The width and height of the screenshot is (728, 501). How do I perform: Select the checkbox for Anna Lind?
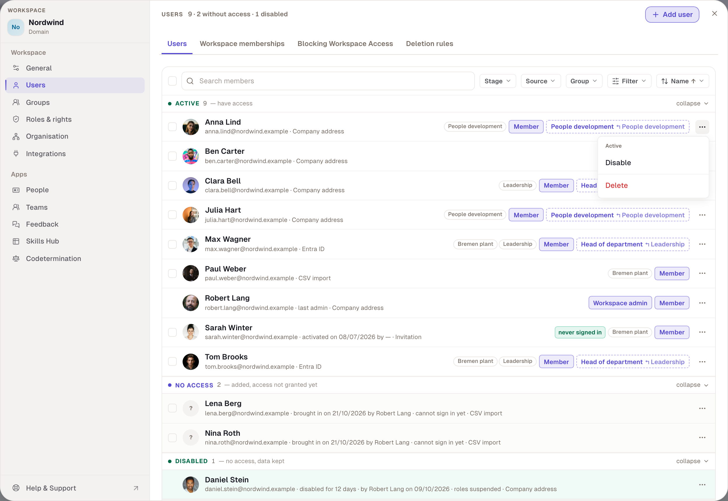172,127
